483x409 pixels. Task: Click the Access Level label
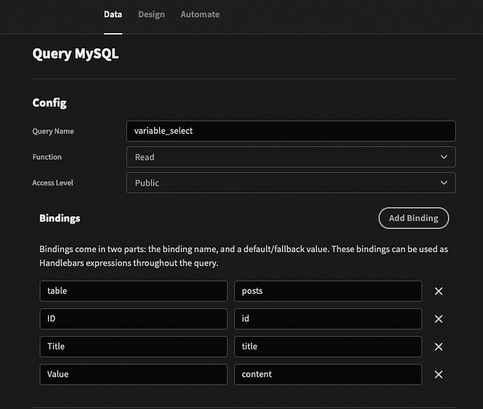pos(52,183)
